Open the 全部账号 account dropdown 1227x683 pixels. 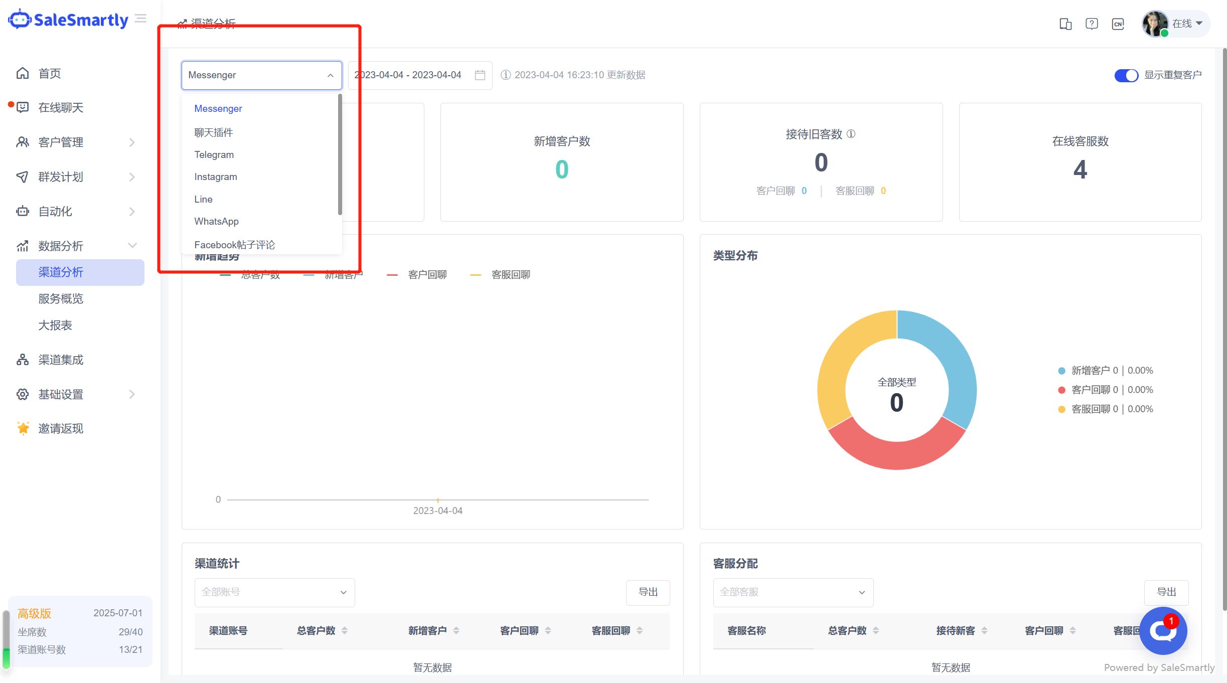click(274, 592)
